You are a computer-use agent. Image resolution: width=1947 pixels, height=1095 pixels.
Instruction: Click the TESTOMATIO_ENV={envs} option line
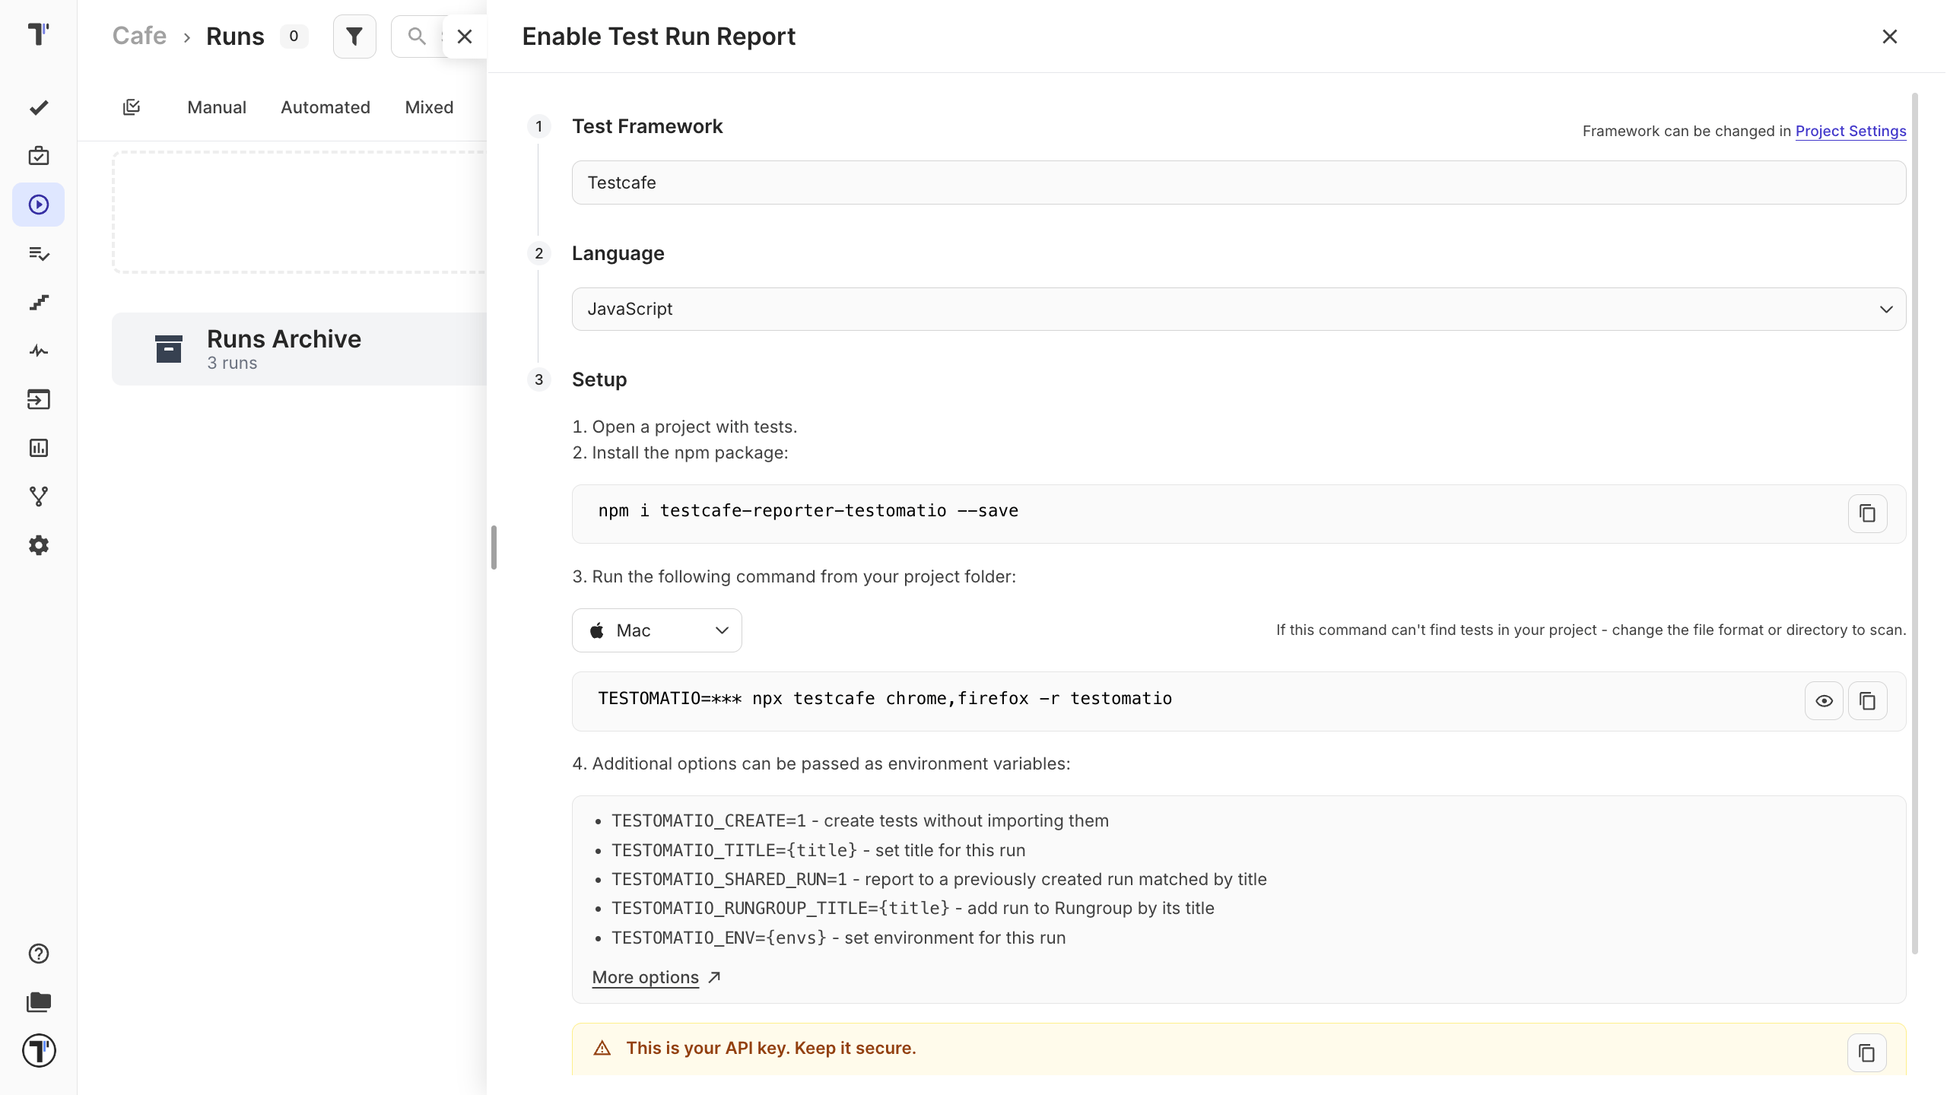coord(838,938)
